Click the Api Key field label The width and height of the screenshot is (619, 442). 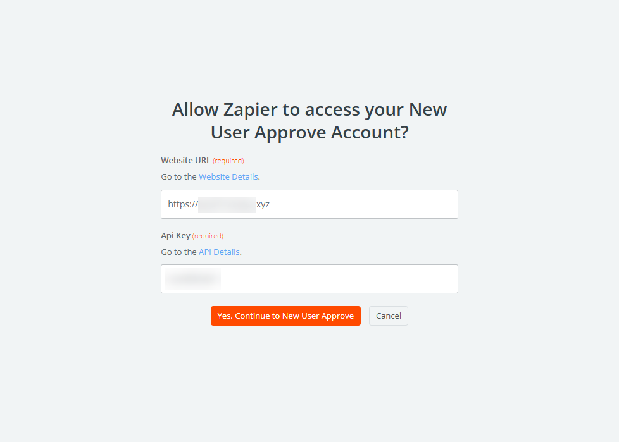tap(175, 236)
